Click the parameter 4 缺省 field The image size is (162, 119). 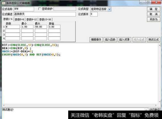pyautogui.click(x=55, y=38)
